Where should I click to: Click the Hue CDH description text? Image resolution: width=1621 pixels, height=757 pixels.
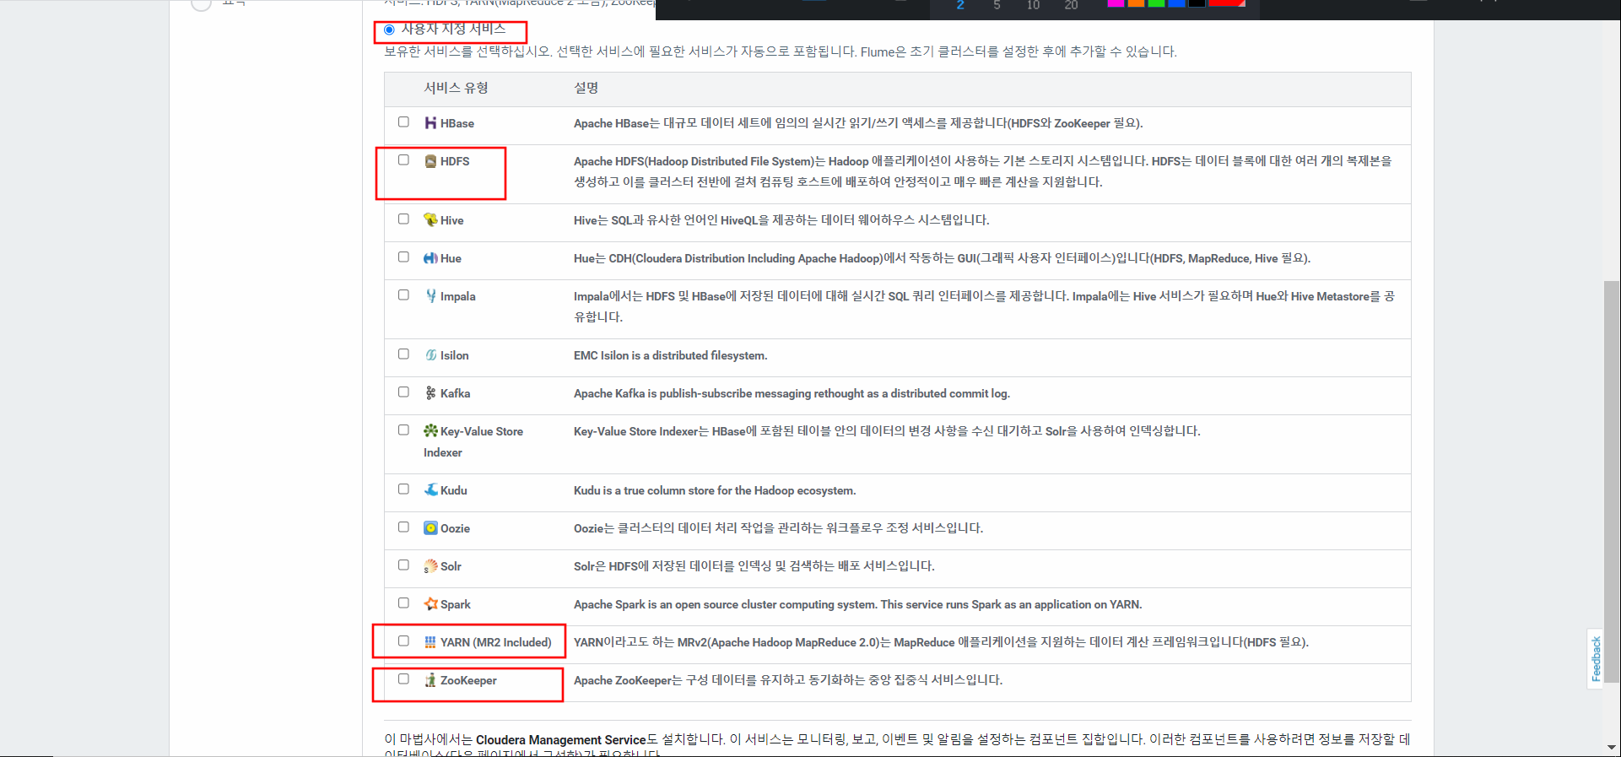(942, 258)
